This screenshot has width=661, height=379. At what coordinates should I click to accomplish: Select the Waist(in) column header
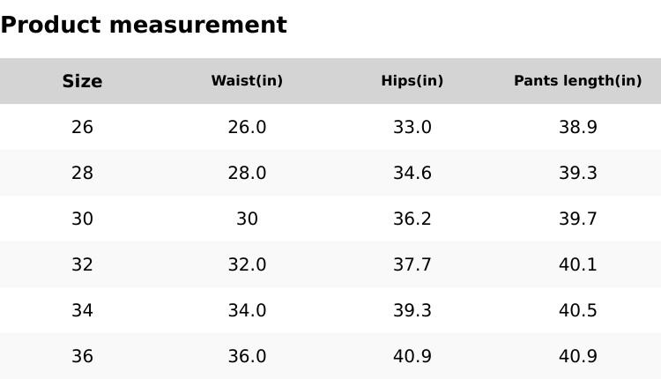(247, 81)
